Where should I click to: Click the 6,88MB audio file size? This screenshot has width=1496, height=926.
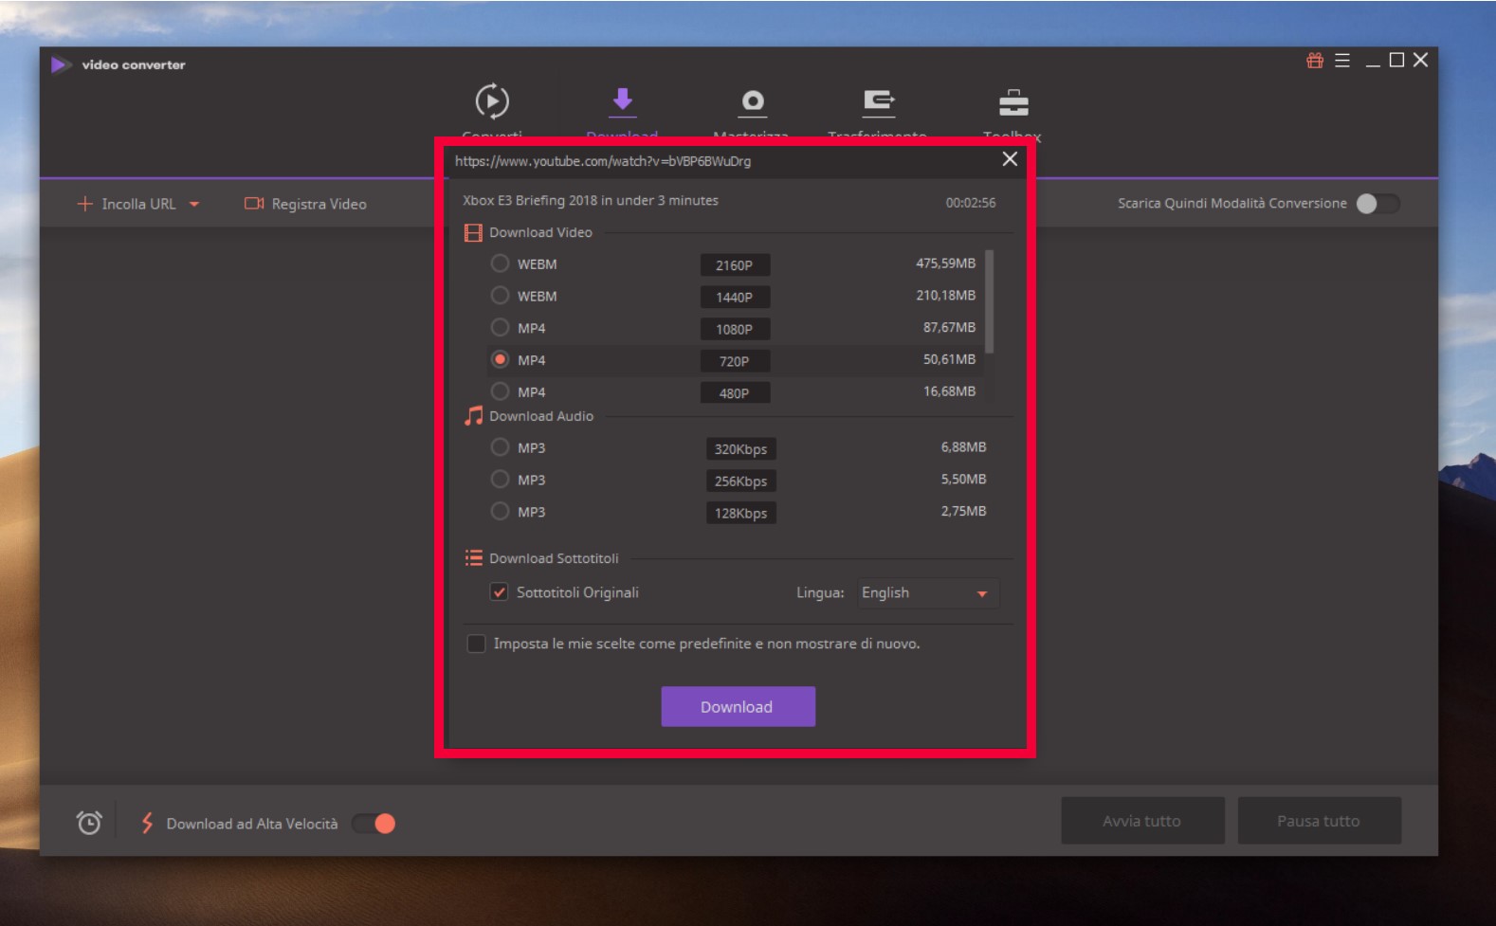click(963, 447)
